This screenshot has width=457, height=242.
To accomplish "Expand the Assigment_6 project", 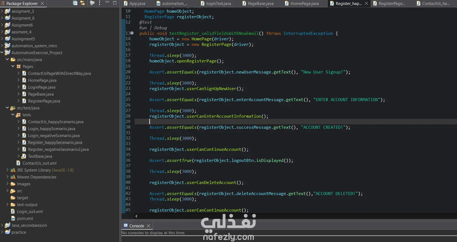I will click(x=2, y=18).
